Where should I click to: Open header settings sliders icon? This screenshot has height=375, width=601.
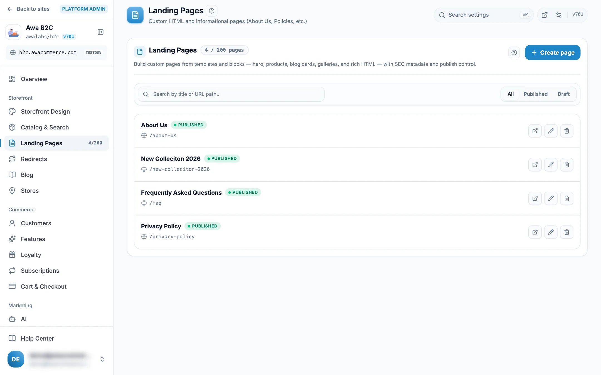tap(559, 15)
